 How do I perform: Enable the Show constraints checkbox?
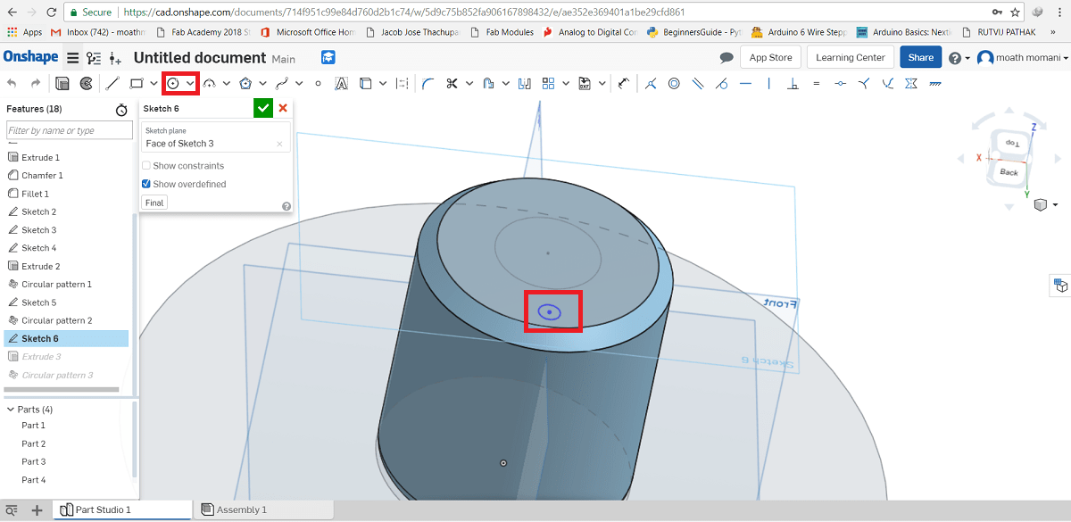point(146,166)
